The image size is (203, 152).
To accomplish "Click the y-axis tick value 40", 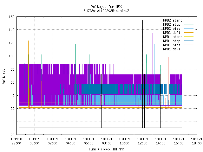I will [13, 96].
